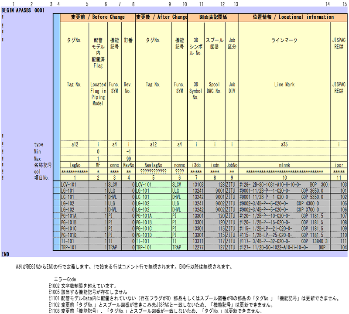Select the Max value 99 cell
The image size is (349, 314).
(x=128, y=158)
